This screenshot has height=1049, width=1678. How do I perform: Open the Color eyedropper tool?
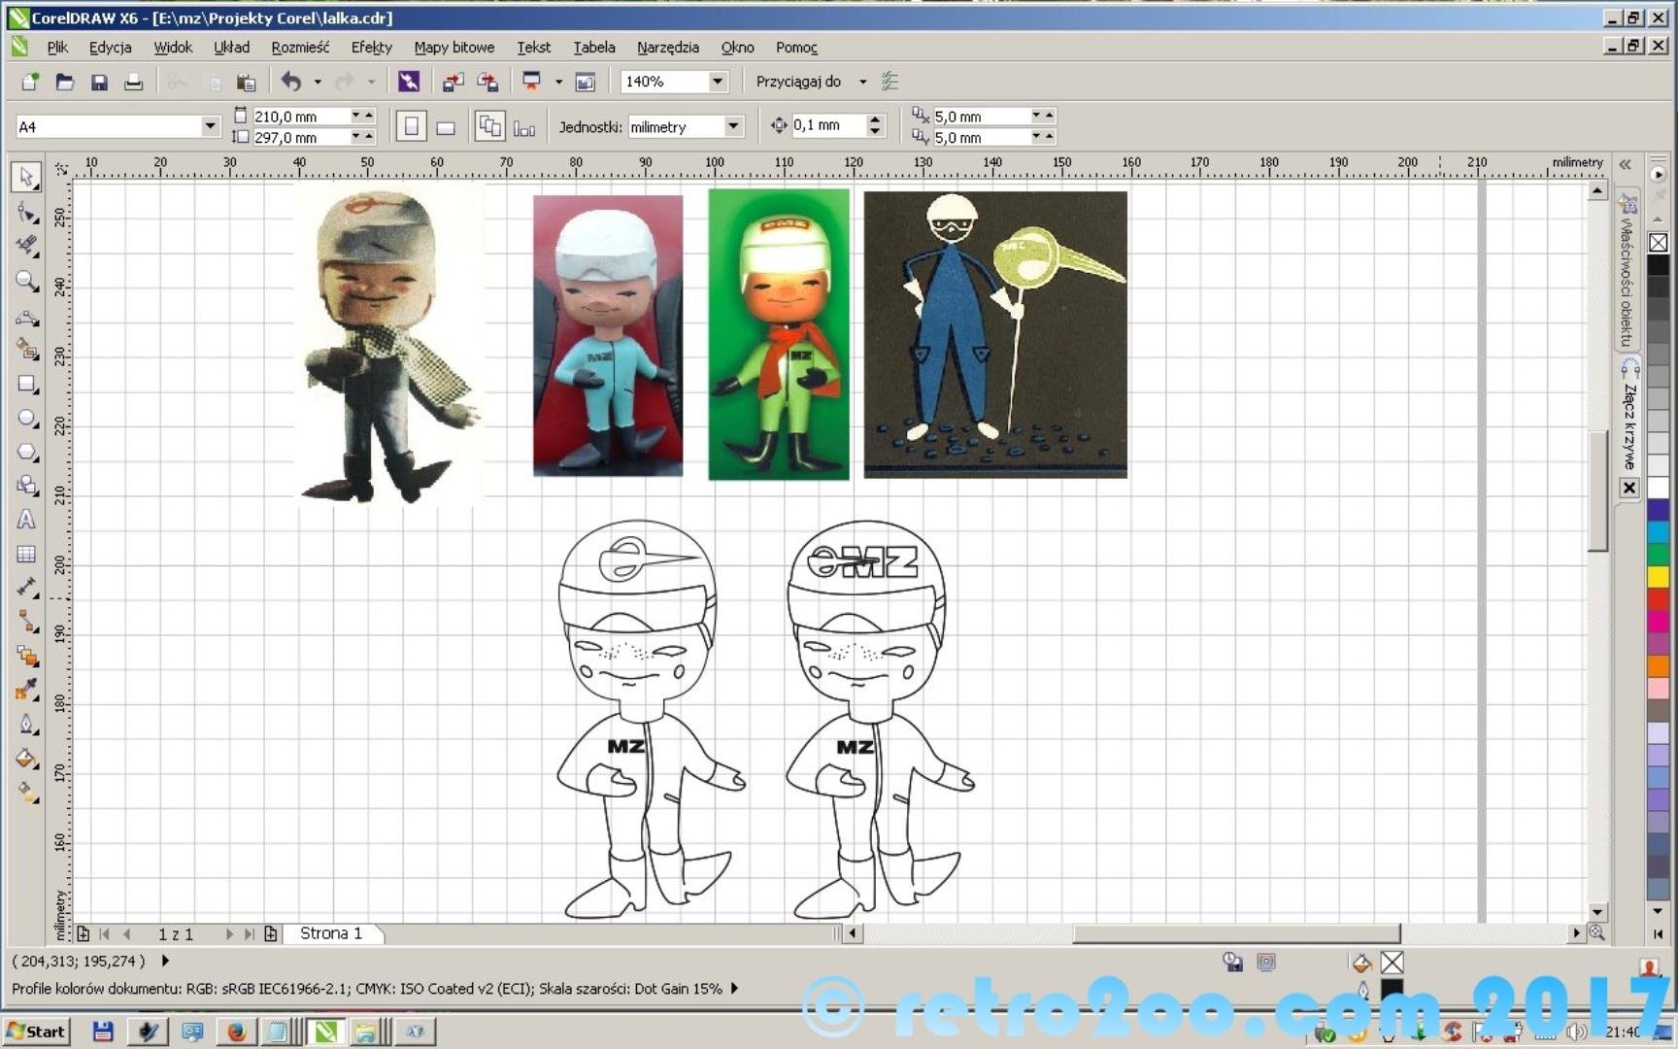(26, 690)
